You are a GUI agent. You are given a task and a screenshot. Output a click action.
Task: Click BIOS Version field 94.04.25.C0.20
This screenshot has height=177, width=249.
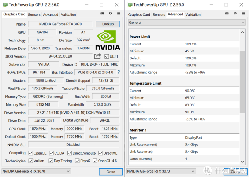(60, 56)
